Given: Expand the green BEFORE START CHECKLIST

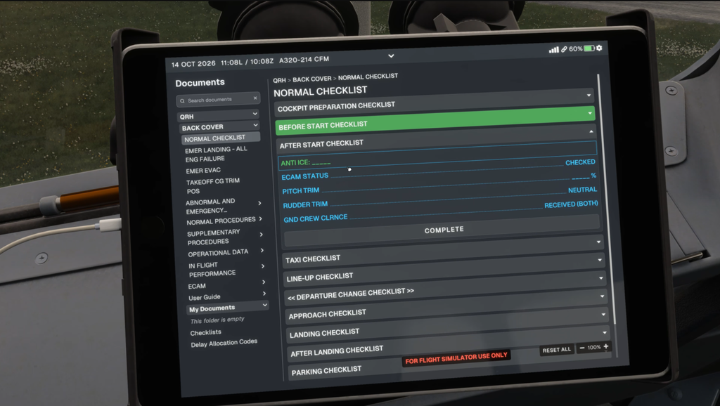Looking at the screenshot, I should [x=435, y=120].
